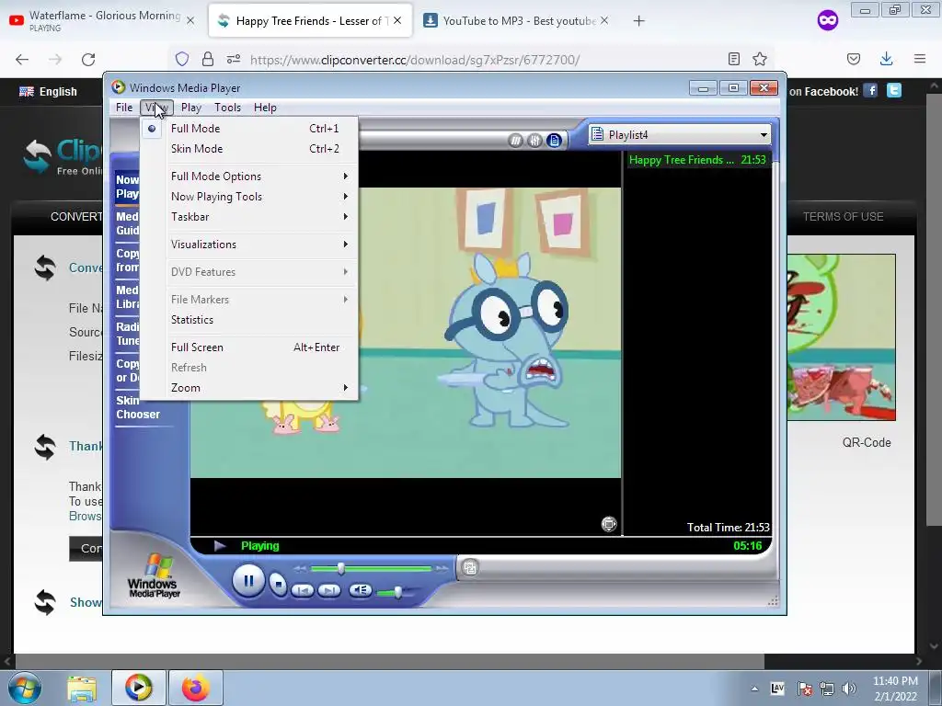The image size is (942, 706).
Task: Go back in Firefox
Action: pos(22,60)
